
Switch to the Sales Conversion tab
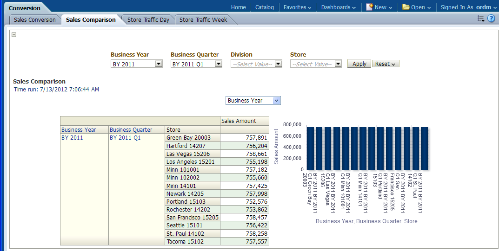[x=35, y=20]
